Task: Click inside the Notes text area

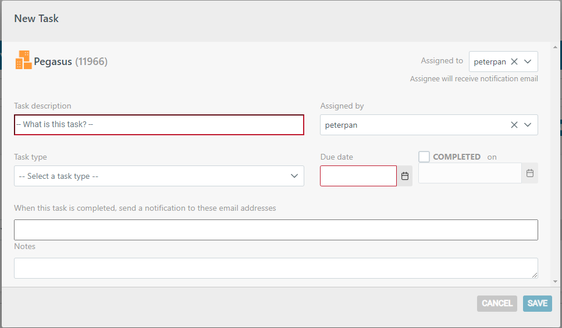Action: [276, 268]
